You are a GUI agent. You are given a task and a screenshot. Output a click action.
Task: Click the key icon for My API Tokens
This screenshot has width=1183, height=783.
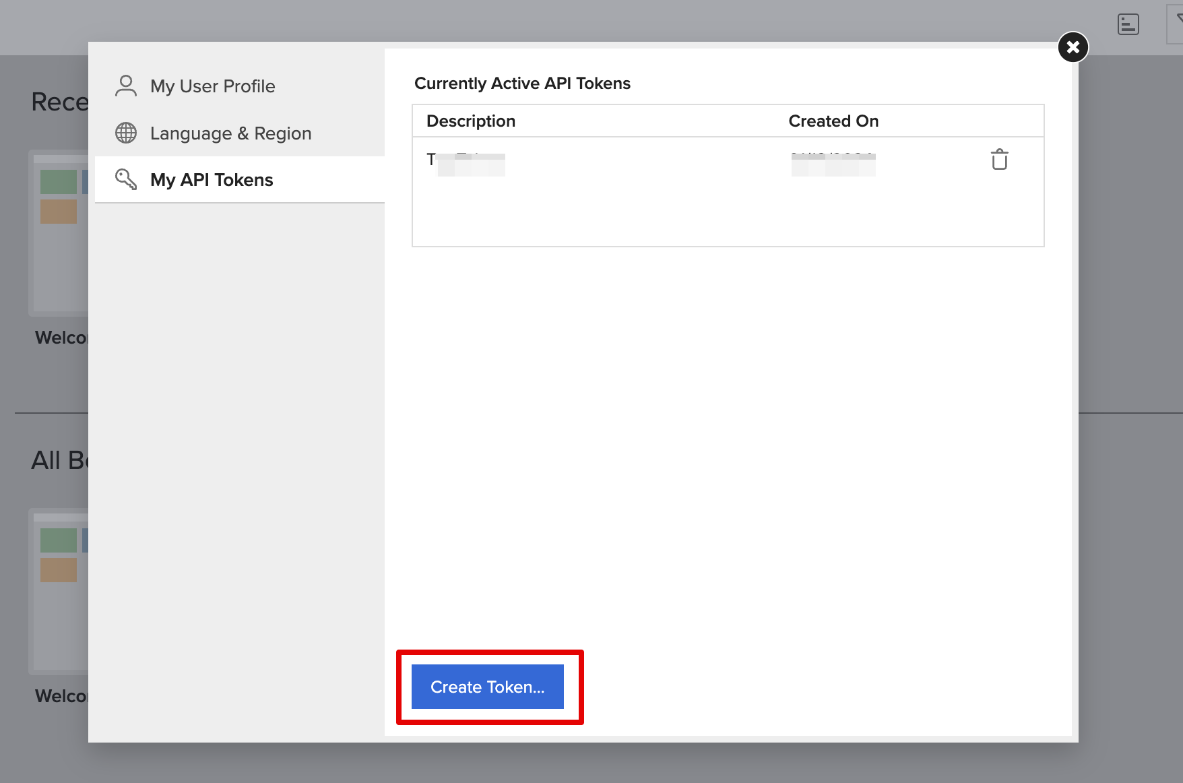pos(126,179)
